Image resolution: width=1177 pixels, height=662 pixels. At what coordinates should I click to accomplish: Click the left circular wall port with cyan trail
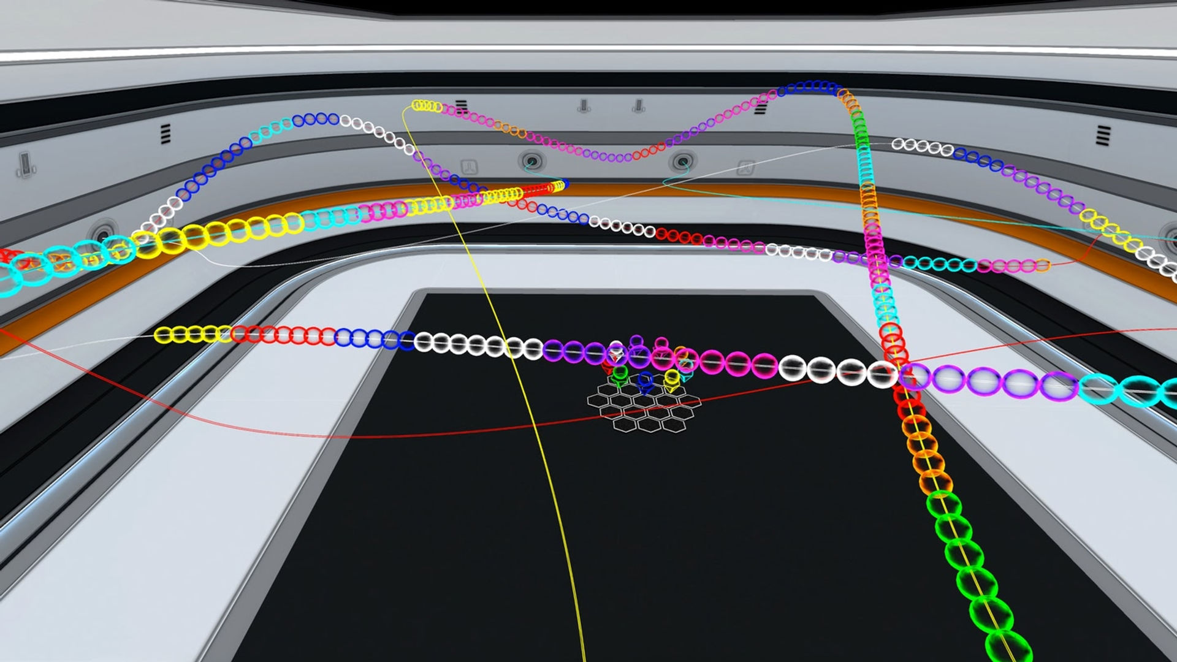tap(531, 162)
